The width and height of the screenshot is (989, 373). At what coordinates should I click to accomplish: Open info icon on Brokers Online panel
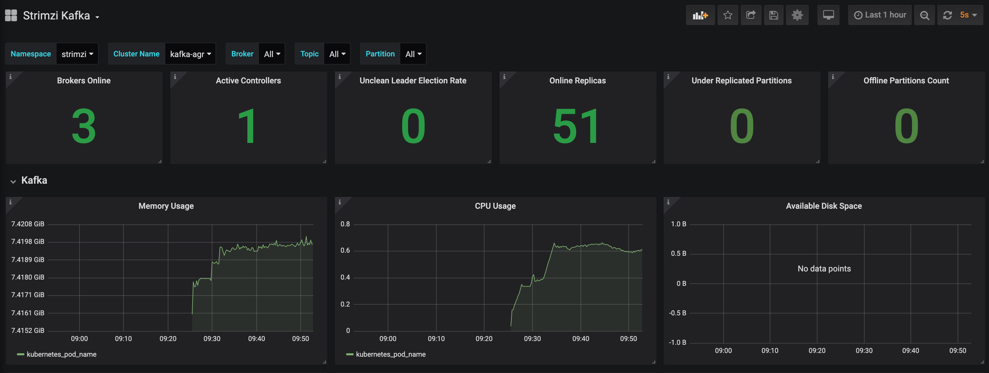click(x=10, y=76)
